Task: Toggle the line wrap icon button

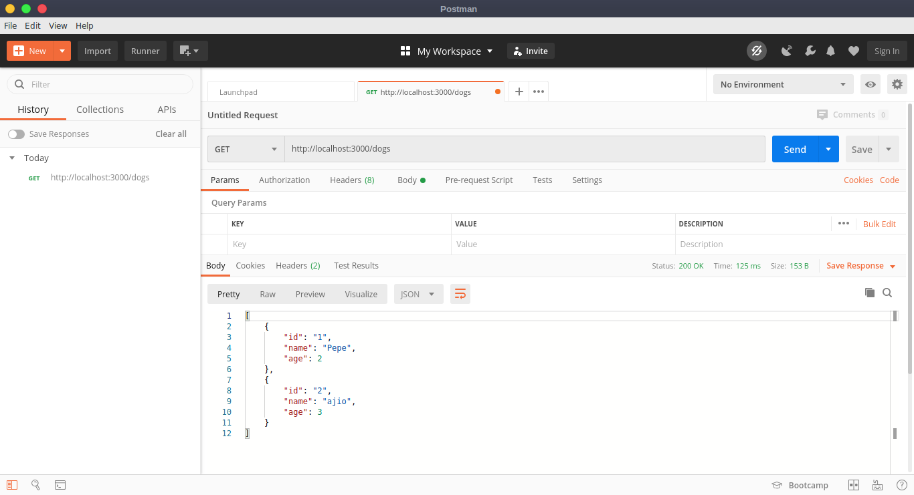Action: click(460, 294)
